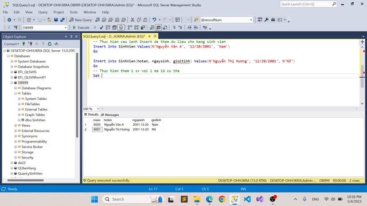The image size is (367, 206).
Task: Open Google Chrome from the taskbar
Action: pos(222,199)
